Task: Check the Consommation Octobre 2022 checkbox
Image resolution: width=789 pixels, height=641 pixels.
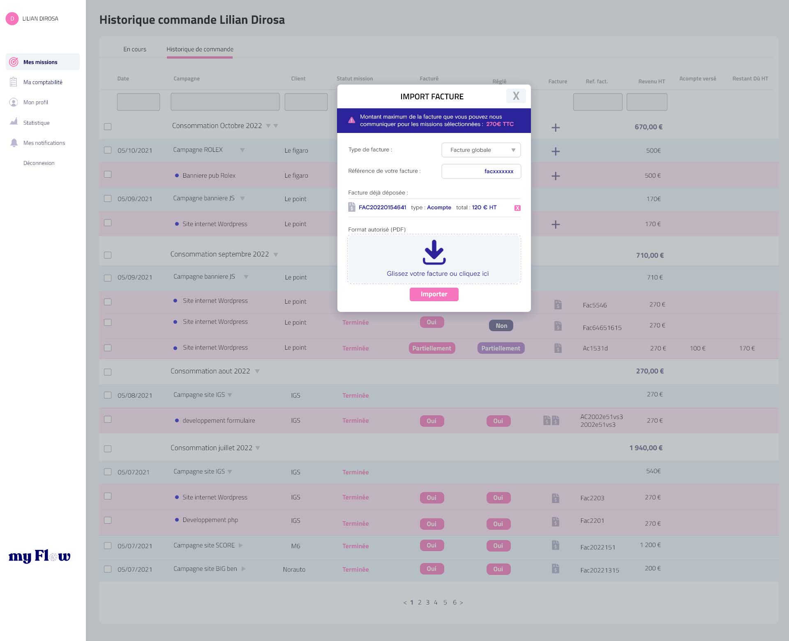Action: coord(108,126)
